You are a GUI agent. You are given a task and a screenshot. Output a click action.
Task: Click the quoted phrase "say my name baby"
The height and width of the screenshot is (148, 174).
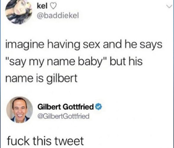pos(56,62)
